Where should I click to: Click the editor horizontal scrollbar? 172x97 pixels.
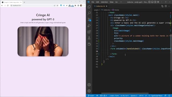click(x=125, y=93)
